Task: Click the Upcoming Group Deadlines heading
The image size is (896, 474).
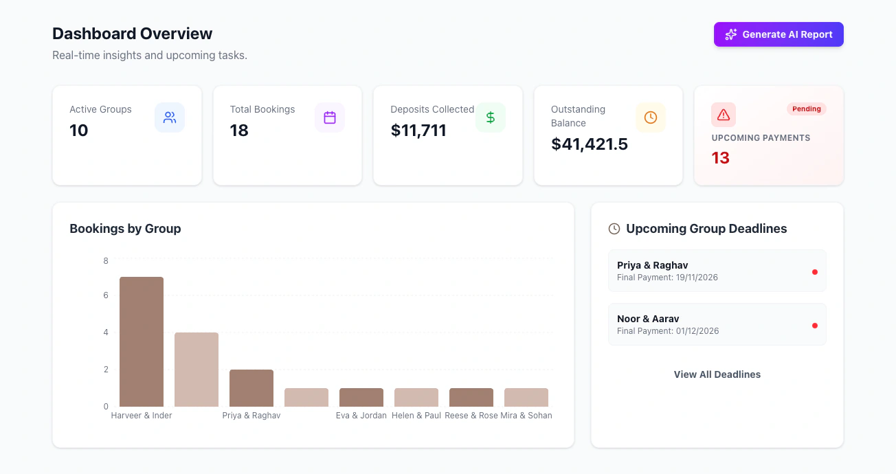Action: 706,229
